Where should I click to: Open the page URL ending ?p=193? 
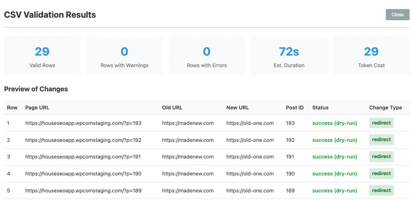pyautogui.click(x=84, y=123)
